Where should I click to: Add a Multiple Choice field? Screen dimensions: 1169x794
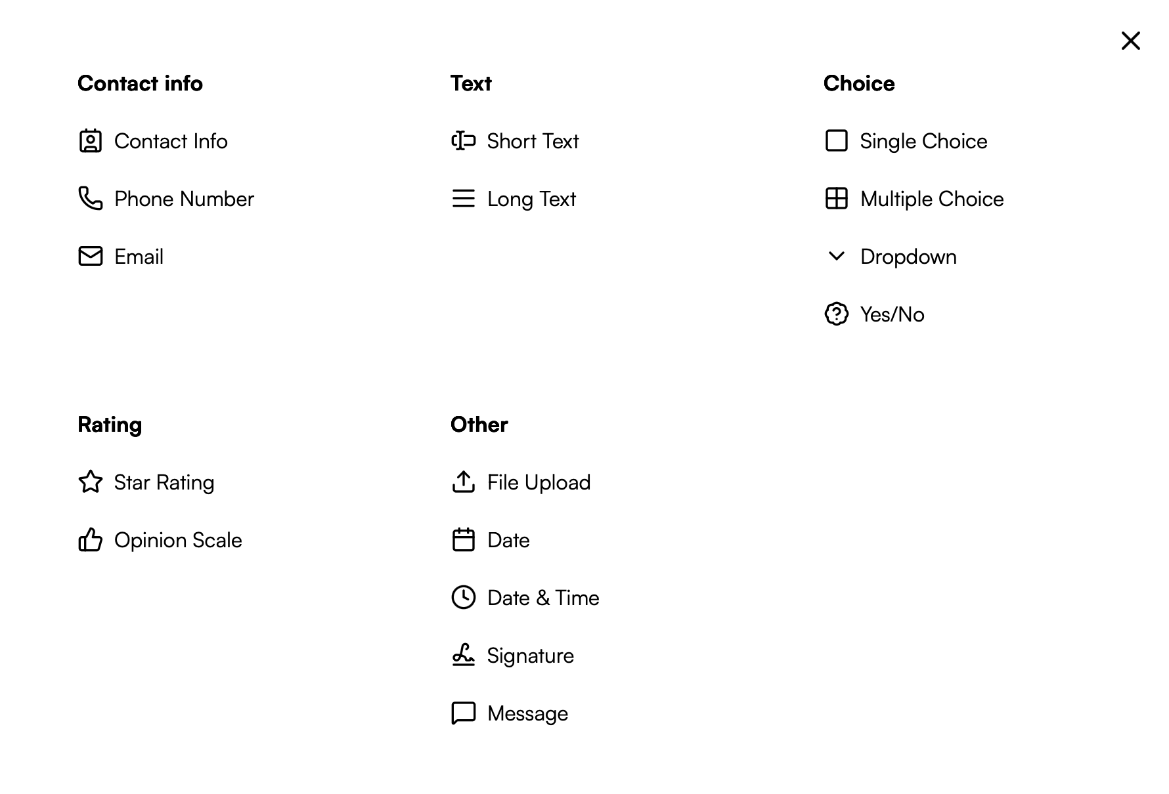(931, 198)
